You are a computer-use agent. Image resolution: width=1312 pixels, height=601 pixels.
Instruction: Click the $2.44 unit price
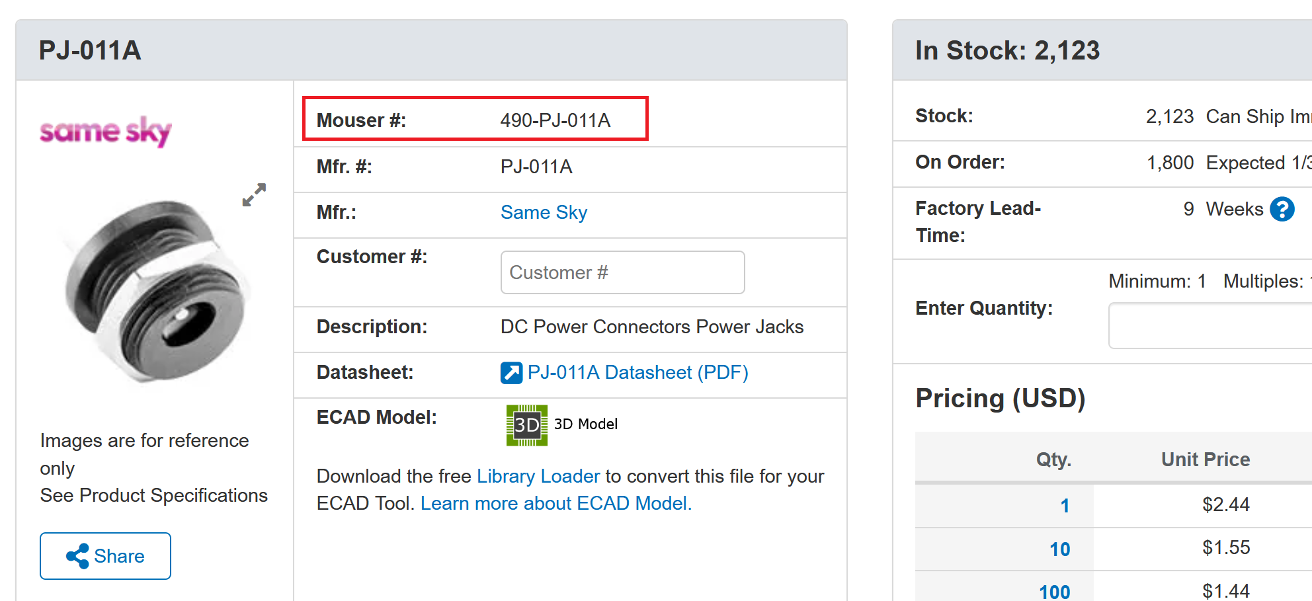tap(1225, 504)
